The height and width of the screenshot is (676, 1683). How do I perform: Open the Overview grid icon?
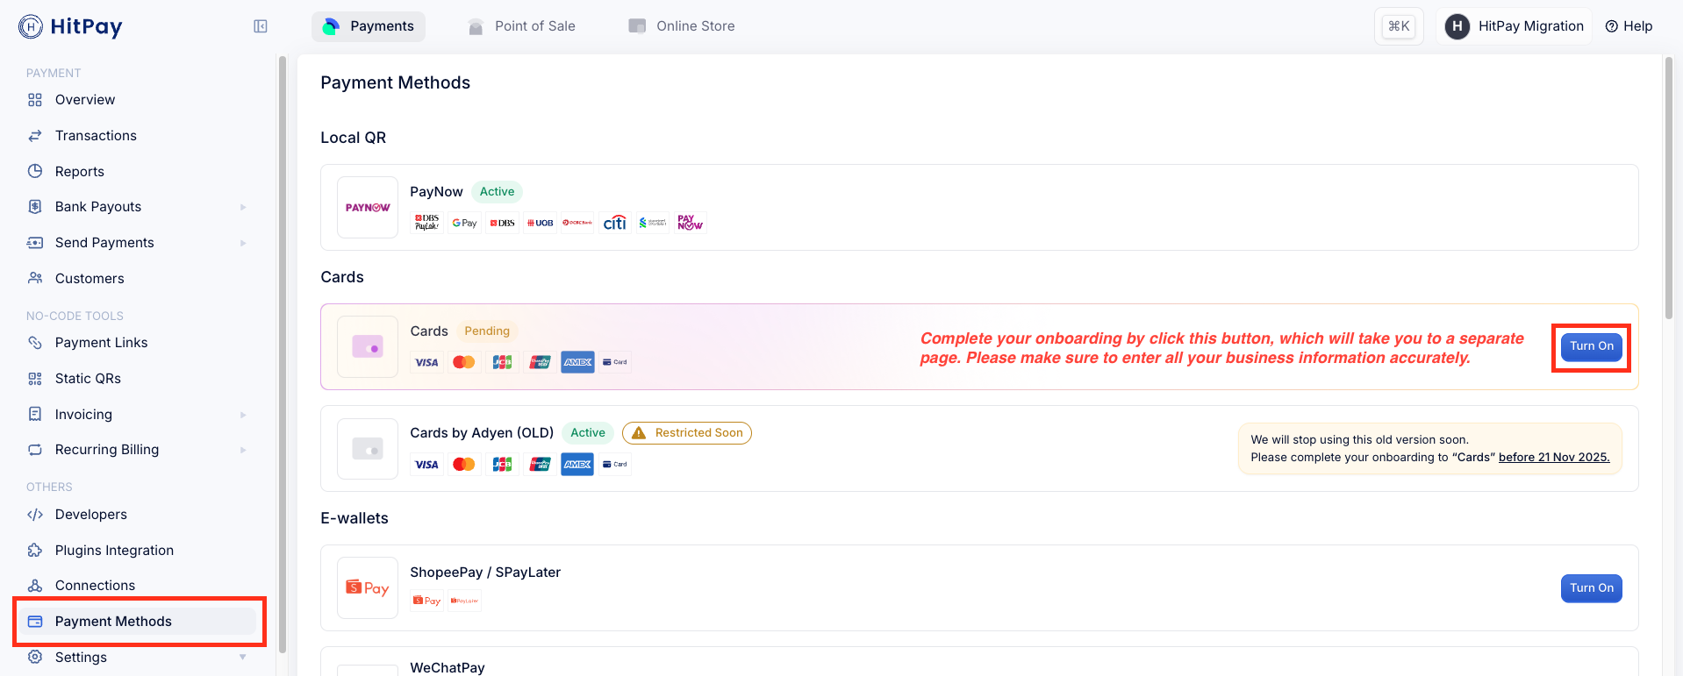point(35,100)
